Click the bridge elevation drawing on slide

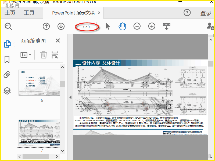tap(124, 79)
